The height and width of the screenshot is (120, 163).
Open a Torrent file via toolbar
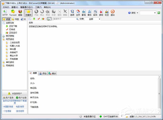pyautogui.click(x=13, y=12)
